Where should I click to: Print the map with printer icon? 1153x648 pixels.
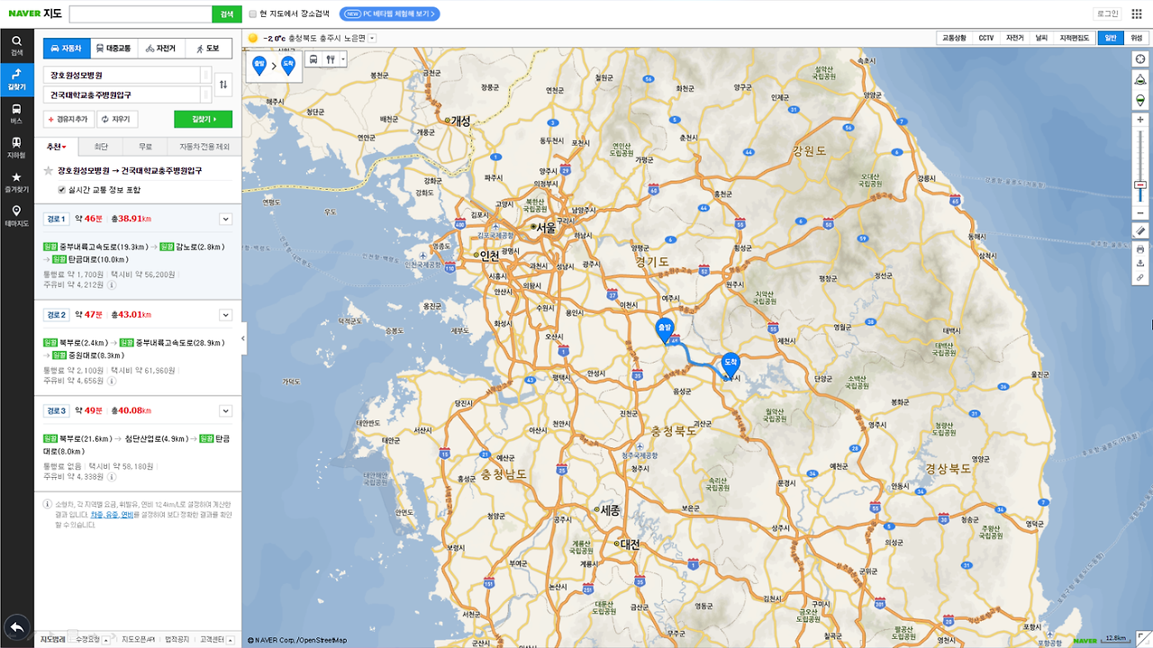tap(1139, 248)
